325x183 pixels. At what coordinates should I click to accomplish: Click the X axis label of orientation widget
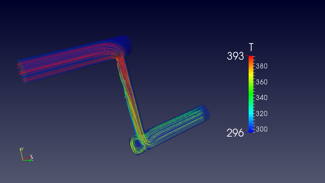(x=31, y=156)
